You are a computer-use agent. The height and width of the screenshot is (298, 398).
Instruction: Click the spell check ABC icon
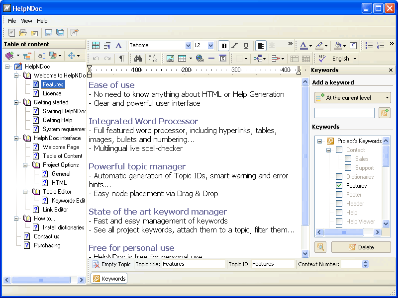click(321, 59)
